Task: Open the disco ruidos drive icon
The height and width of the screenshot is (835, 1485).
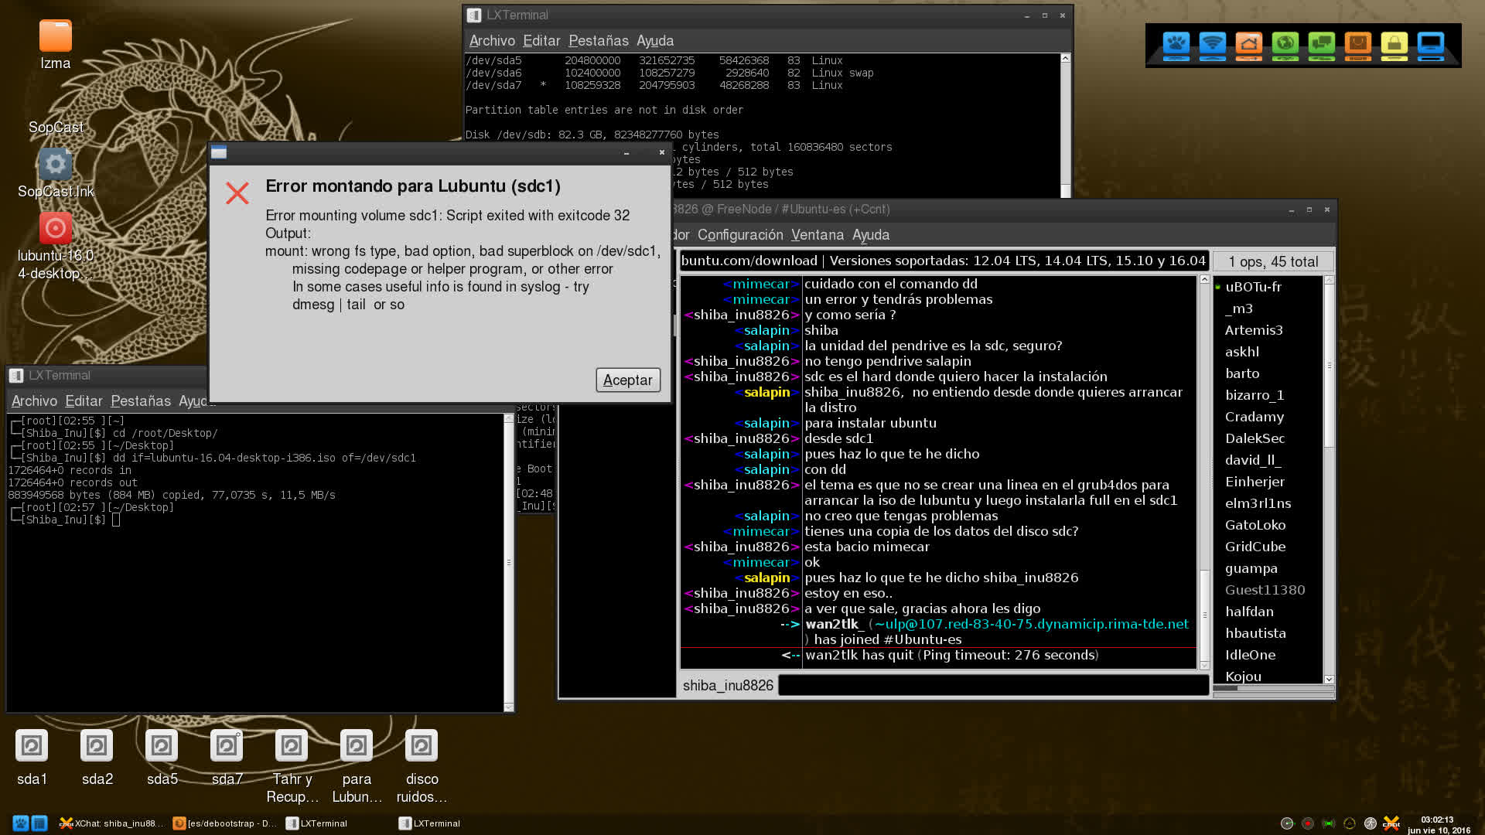Action: [422, 746]
